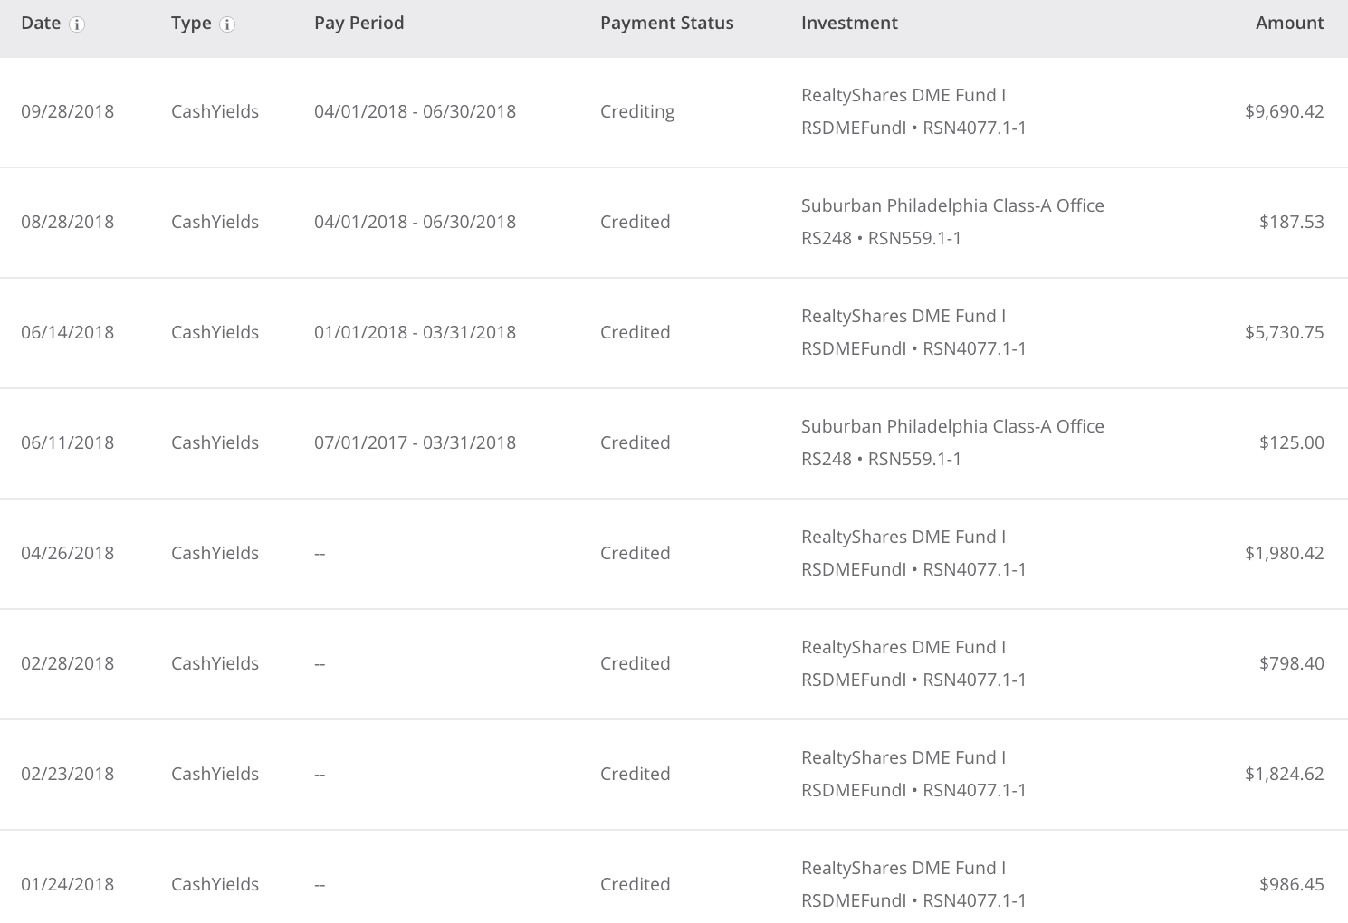Sort by the Date column header

pyautogui.click(x=41, y=24)
